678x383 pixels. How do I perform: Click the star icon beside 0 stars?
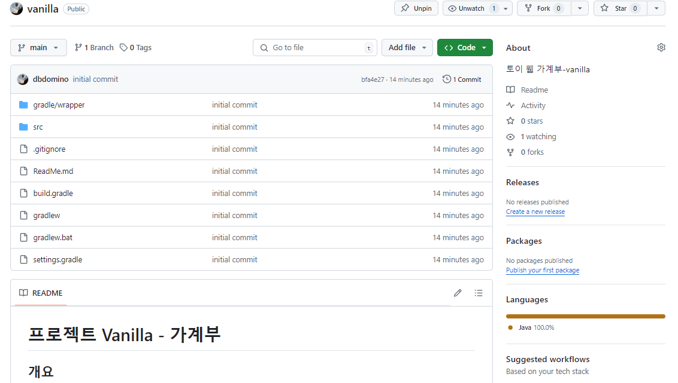(x=511, y=121)
